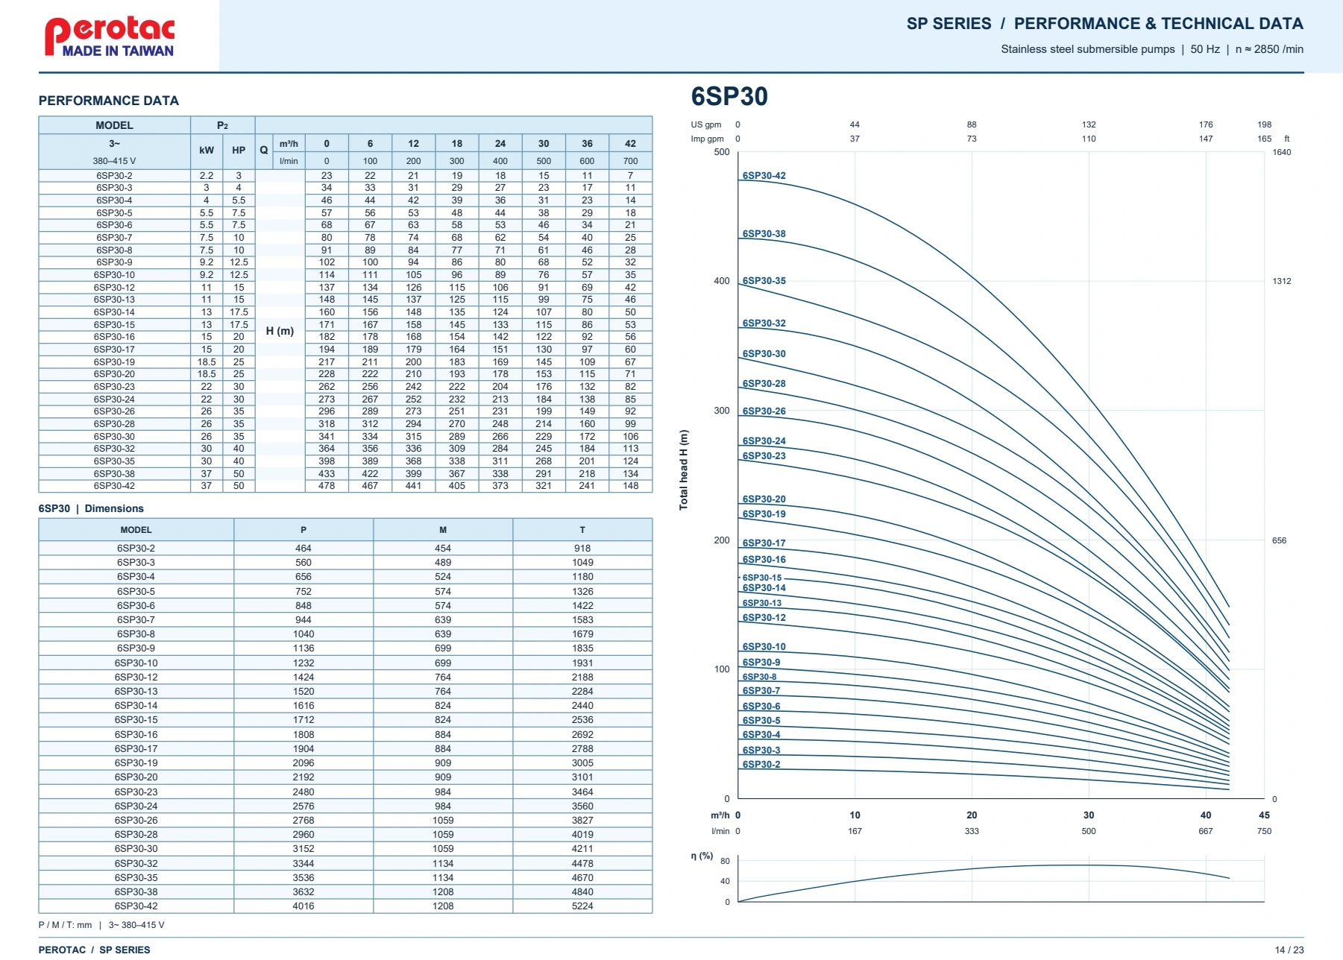Click the 6SP30 | Dimensions heading
This screenshot has width=1343, height=960.
click(91, 508)
